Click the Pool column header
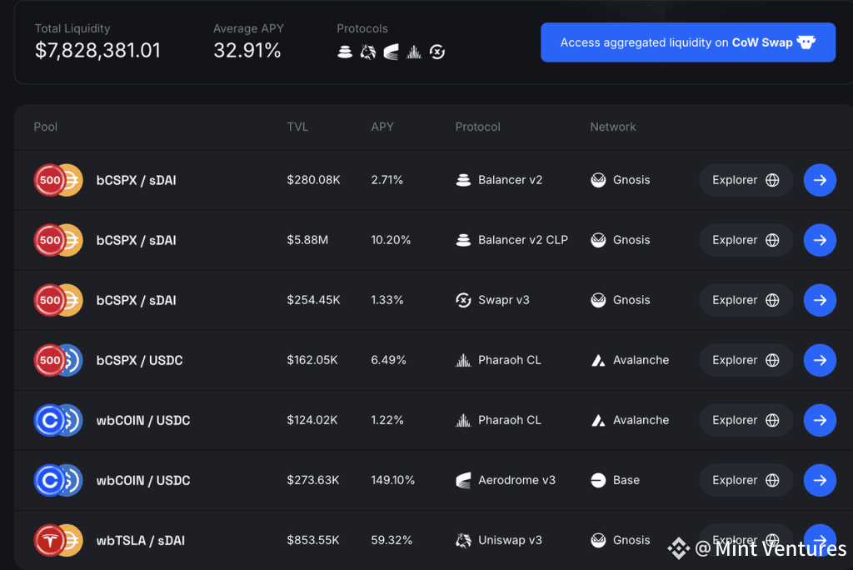 tap(46, 127)
